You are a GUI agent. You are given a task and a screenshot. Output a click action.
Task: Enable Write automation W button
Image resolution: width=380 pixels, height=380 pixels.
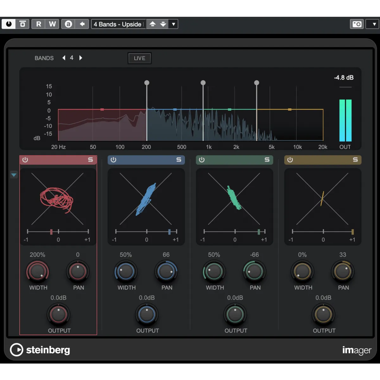point(52,24)
